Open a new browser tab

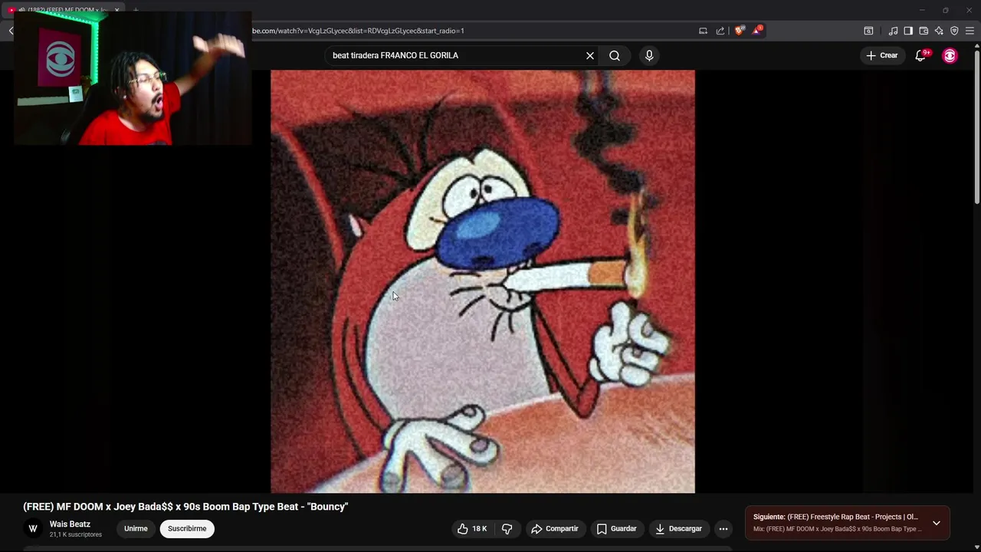(136, 10)
